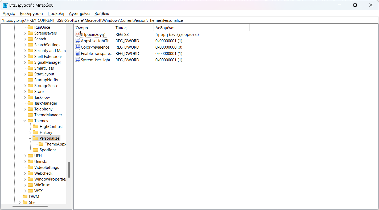Sort by the Όνομα column header
Image resolution: width=379 pixels, height=210 pixels.
click(94, 28)
